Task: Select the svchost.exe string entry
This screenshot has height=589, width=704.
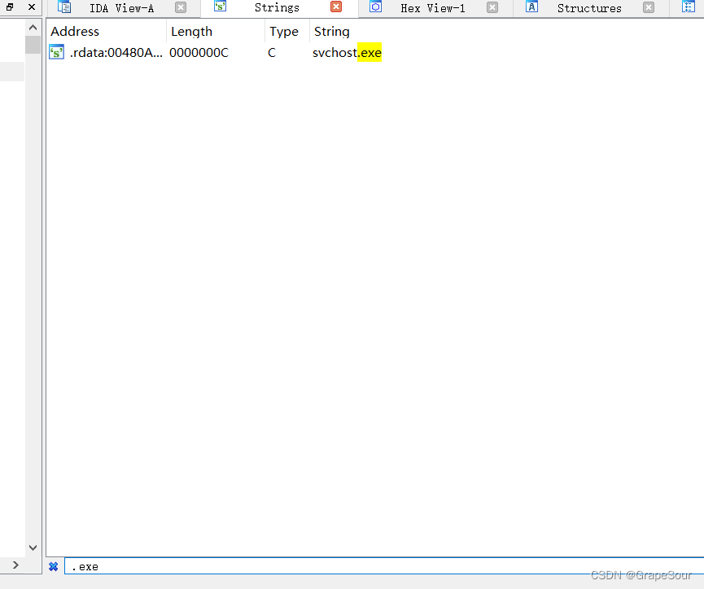Action: click(347, 53)
